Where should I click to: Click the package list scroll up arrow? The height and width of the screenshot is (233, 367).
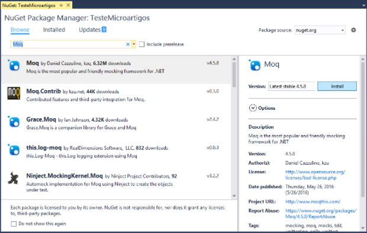pos(234,59)
